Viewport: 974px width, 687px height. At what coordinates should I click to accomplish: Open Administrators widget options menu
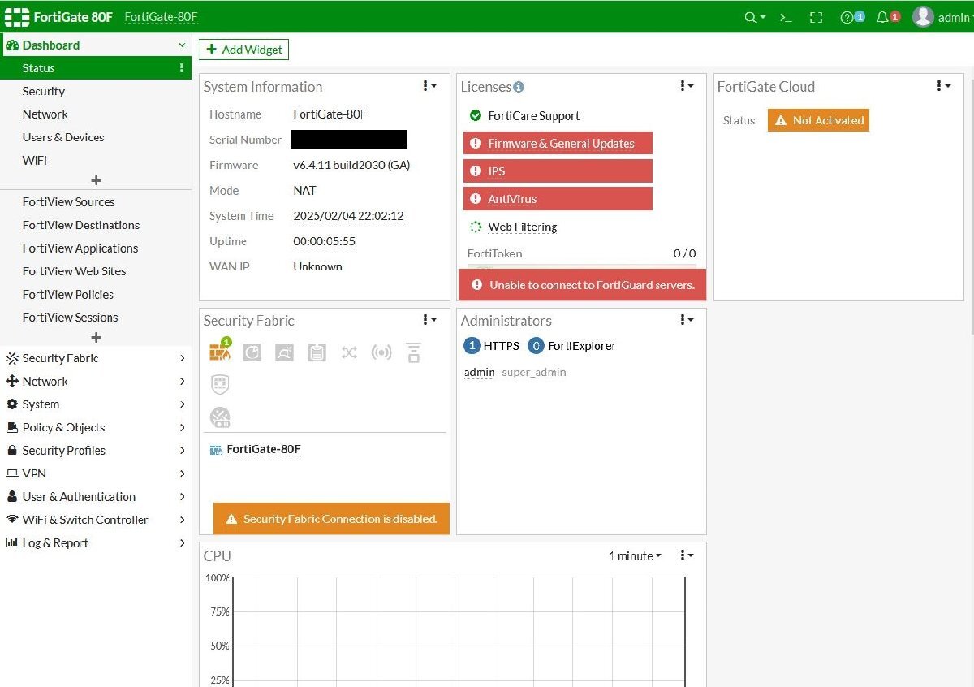click(x=687, y=320)
